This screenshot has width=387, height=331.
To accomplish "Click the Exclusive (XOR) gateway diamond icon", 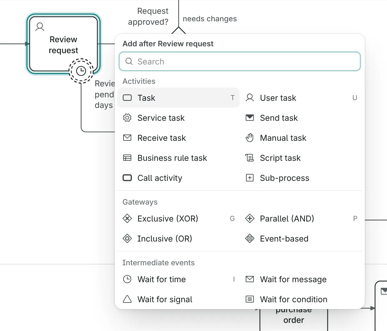I will pos(127,218).
